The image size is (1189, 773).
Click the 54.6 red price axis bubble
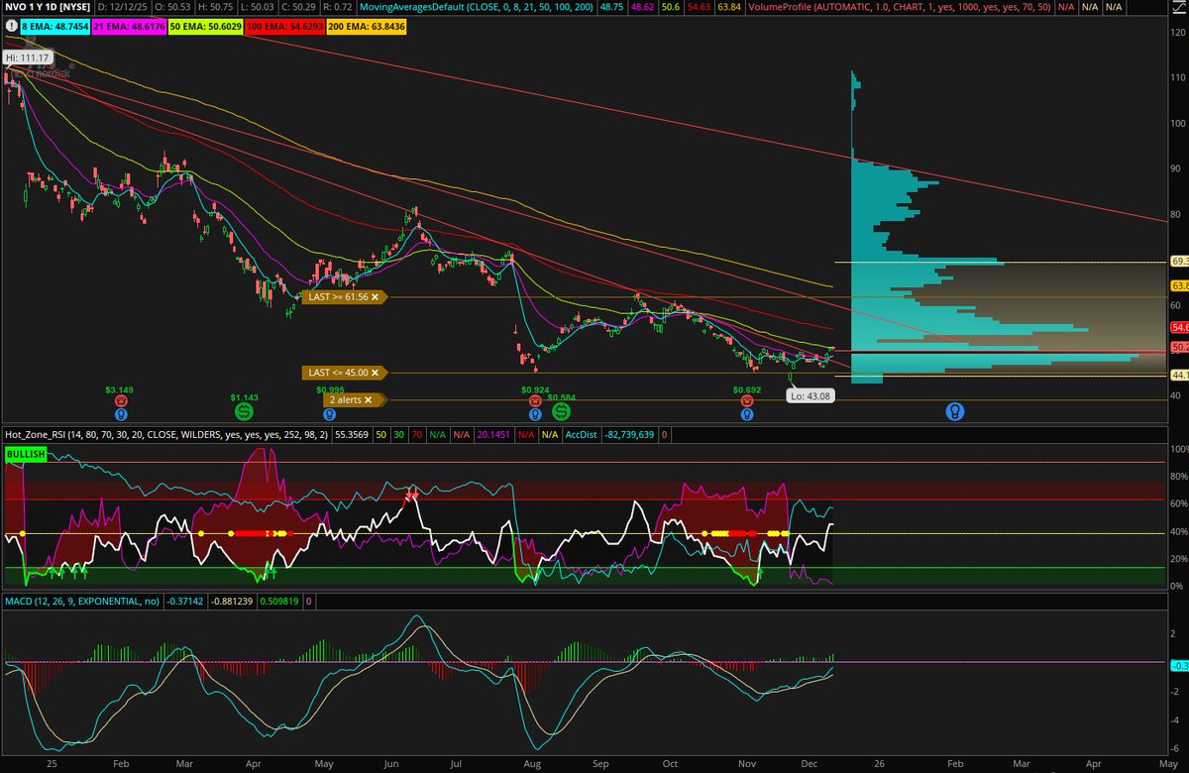1179,327
